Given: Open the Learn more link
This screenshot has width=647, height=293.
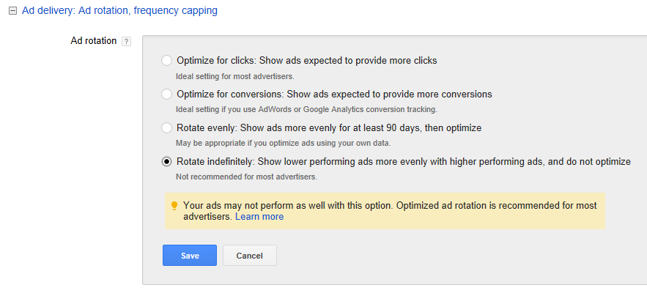Looking at the screenshot, I should tap(259, 217).
